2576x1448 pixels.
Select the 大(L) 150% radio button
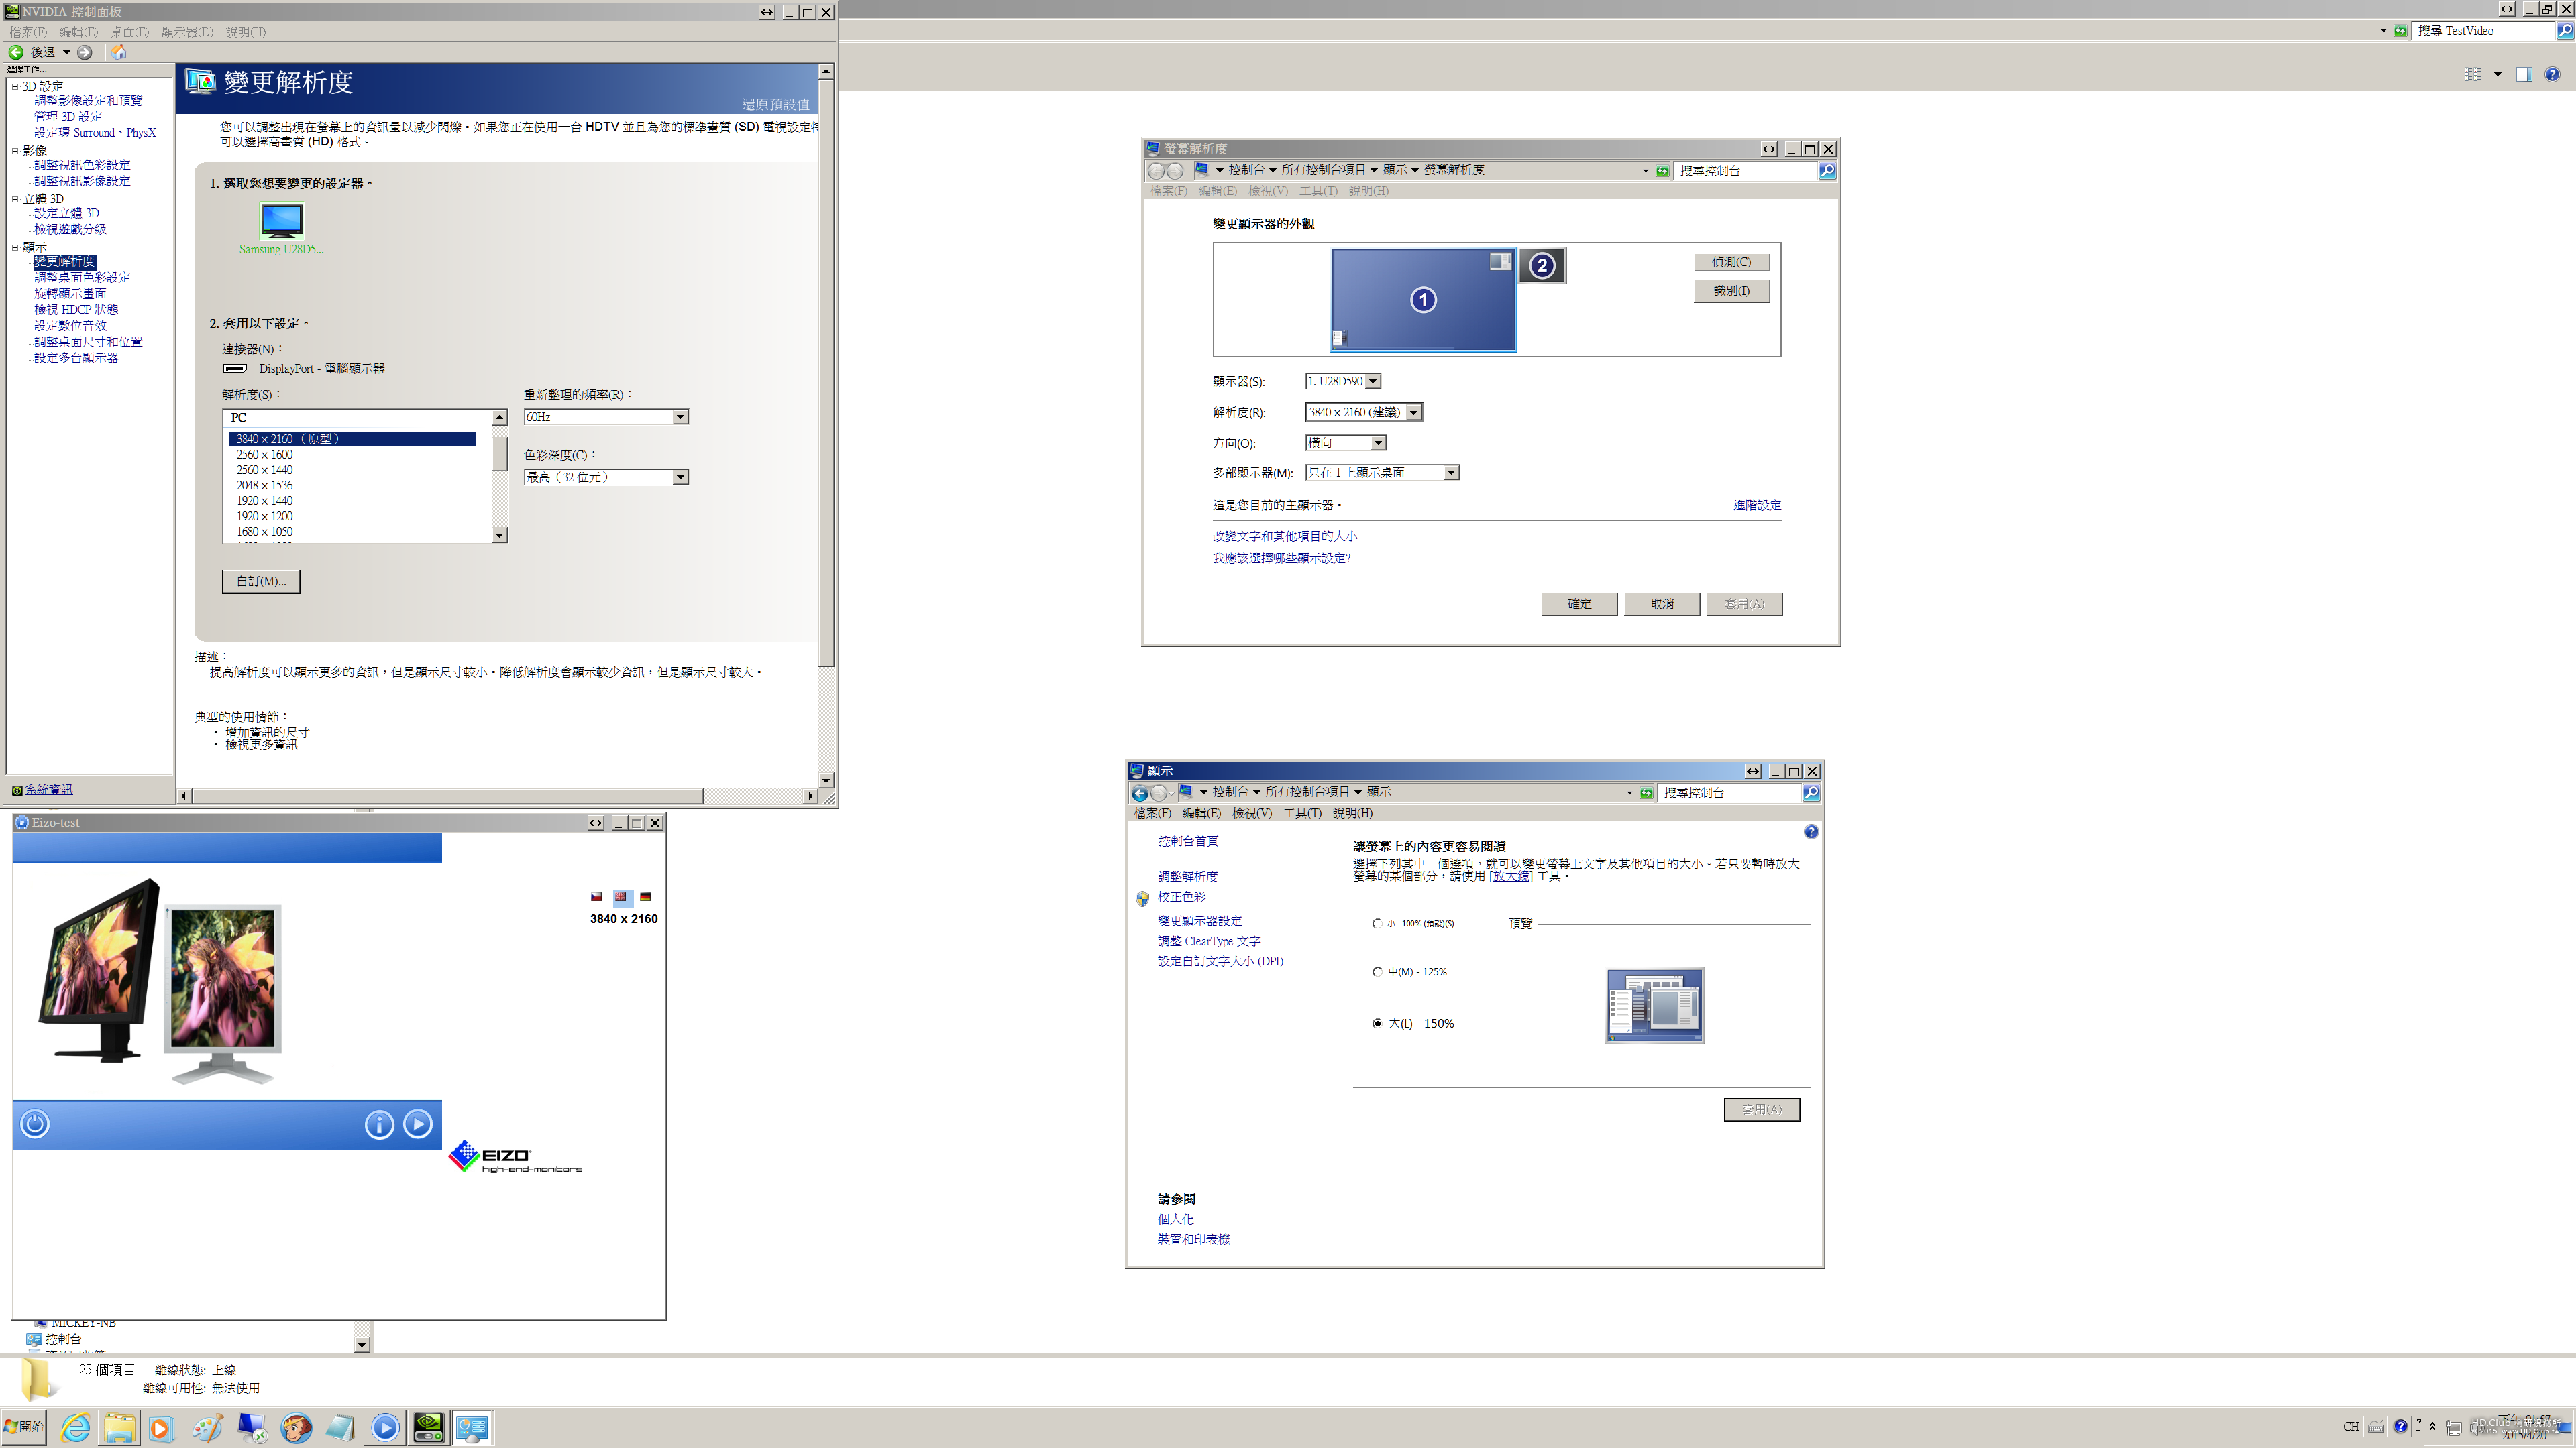1377,1023
